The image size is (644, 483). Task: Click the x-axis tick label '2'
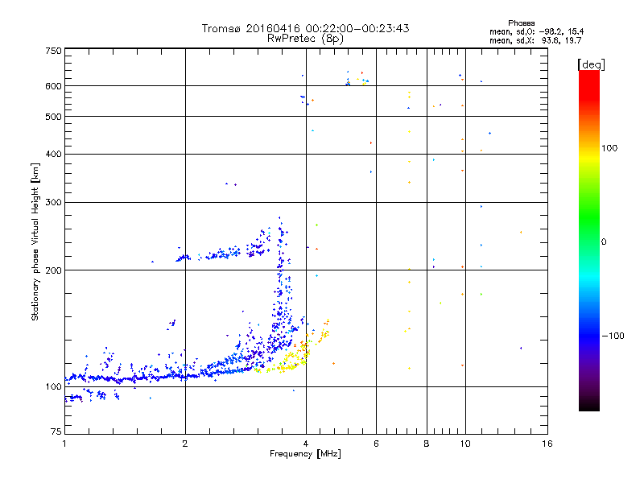coord(185,444)
